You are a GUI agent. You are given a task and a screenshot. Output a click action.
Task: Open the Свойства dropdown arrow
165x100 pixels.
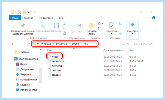[x=112, y=34]
